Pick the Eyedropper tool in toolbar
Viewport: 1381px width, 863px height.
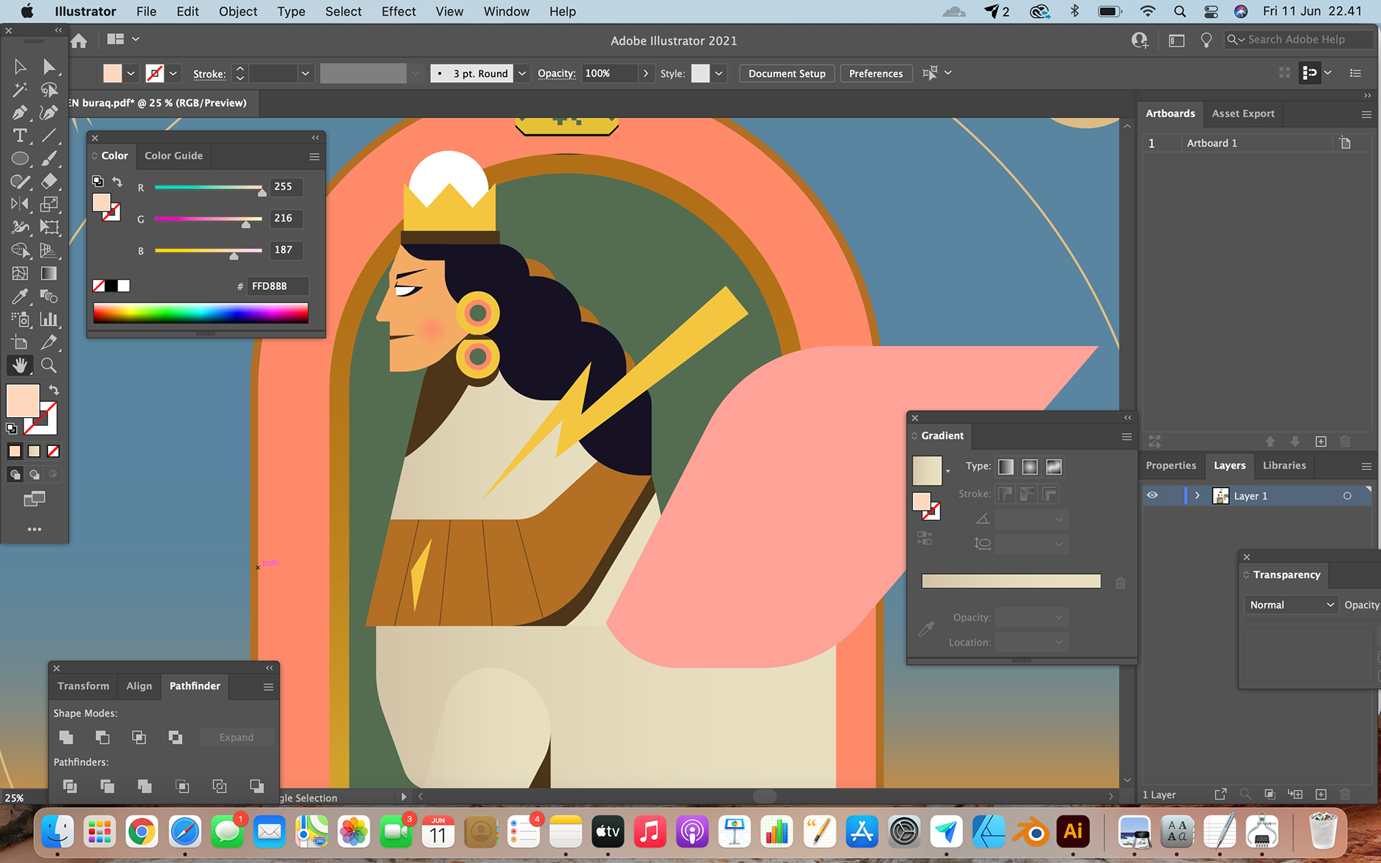click(x=19, y=296)
